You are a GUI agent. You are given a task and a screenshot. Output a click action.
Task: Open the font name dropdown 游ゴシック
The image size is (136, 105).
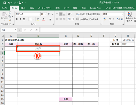pos(39,14)
